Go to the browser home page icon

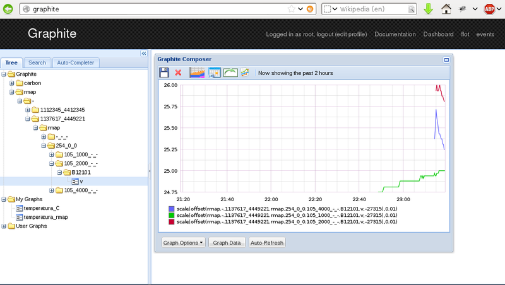point(446,9)
